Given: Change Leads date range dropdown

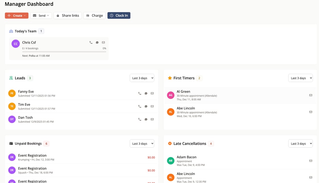Looking at the screenshot, I should (142, 78).
